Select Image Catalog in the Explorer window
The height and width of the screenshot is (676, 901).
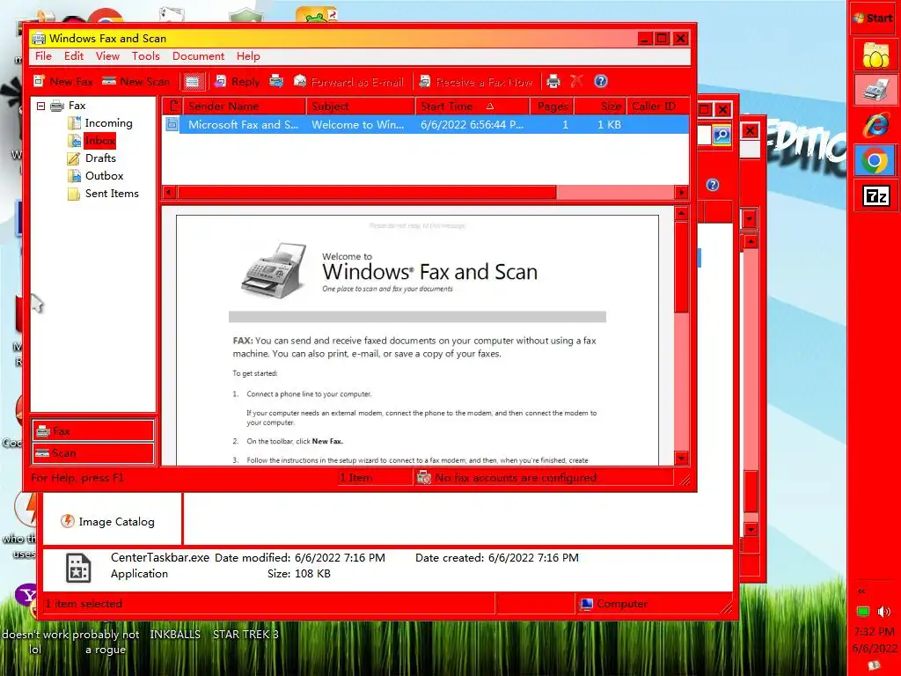coord(108,521)
